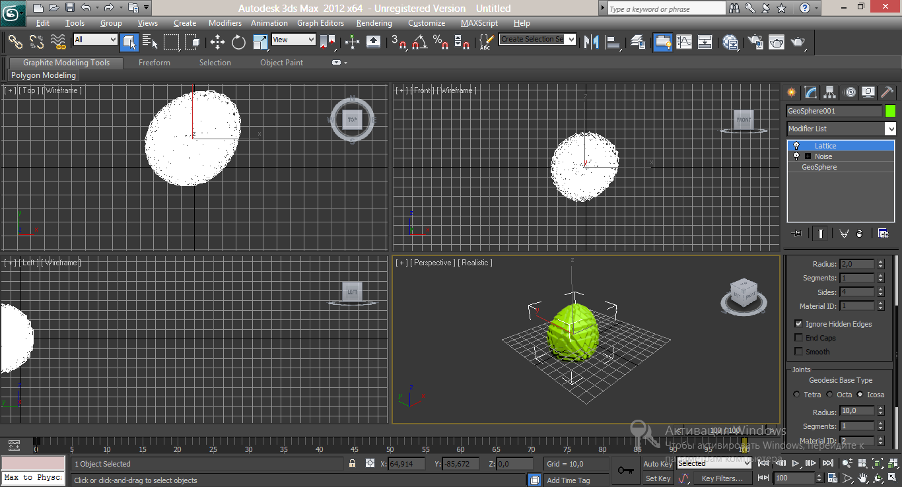Open the Hierarchy command panel tab
The image size is (902, 487).
[830, 92]
